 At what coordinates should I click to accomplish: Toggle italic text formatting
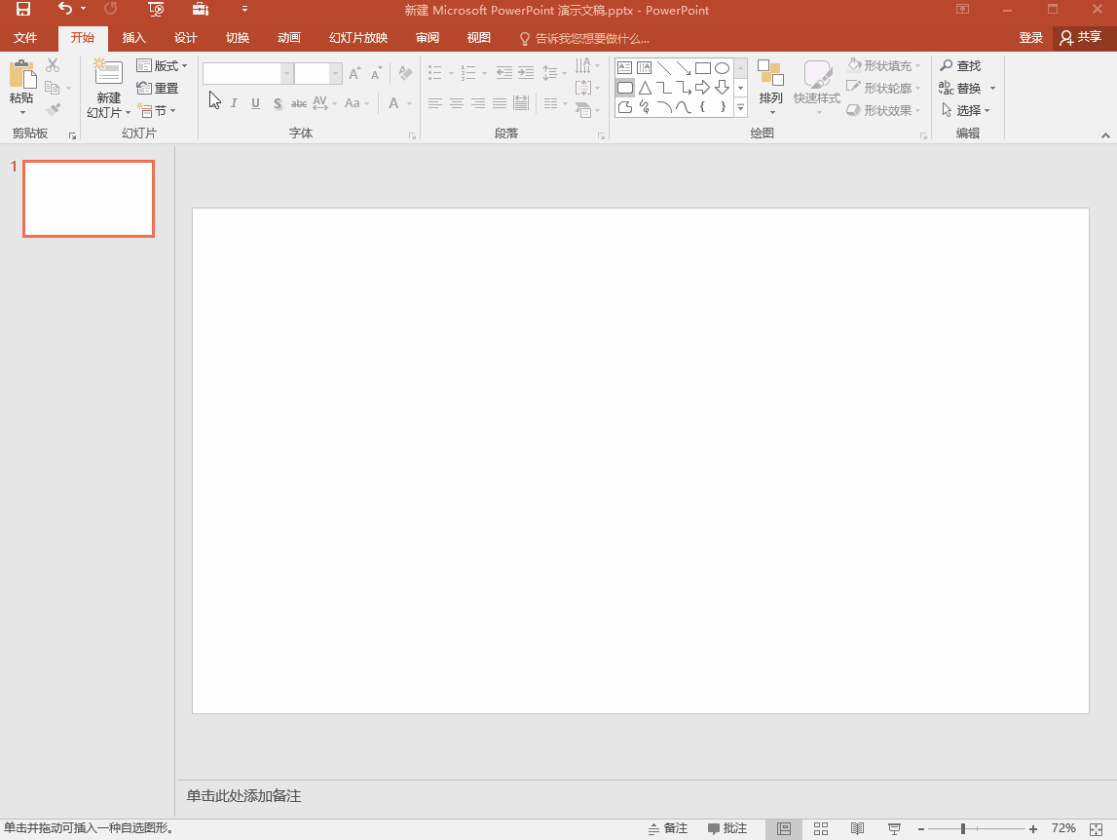tap(234, 103)
